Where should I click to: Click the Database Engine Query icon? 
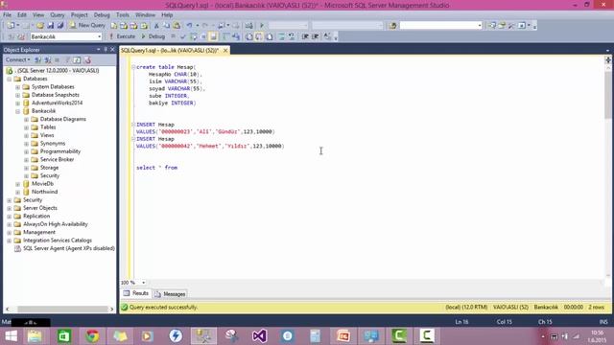coord(114,26)
